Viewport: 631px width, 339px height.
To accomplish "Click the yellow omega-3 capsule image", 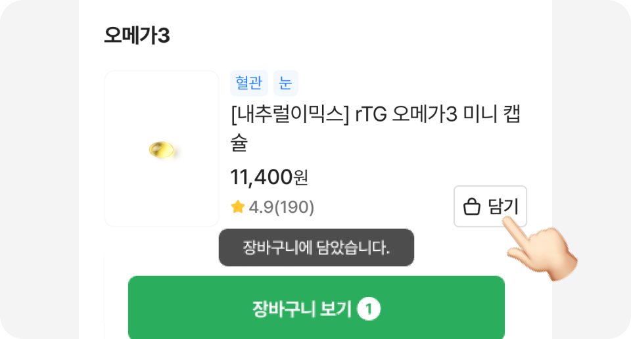I will coord(162,149).
